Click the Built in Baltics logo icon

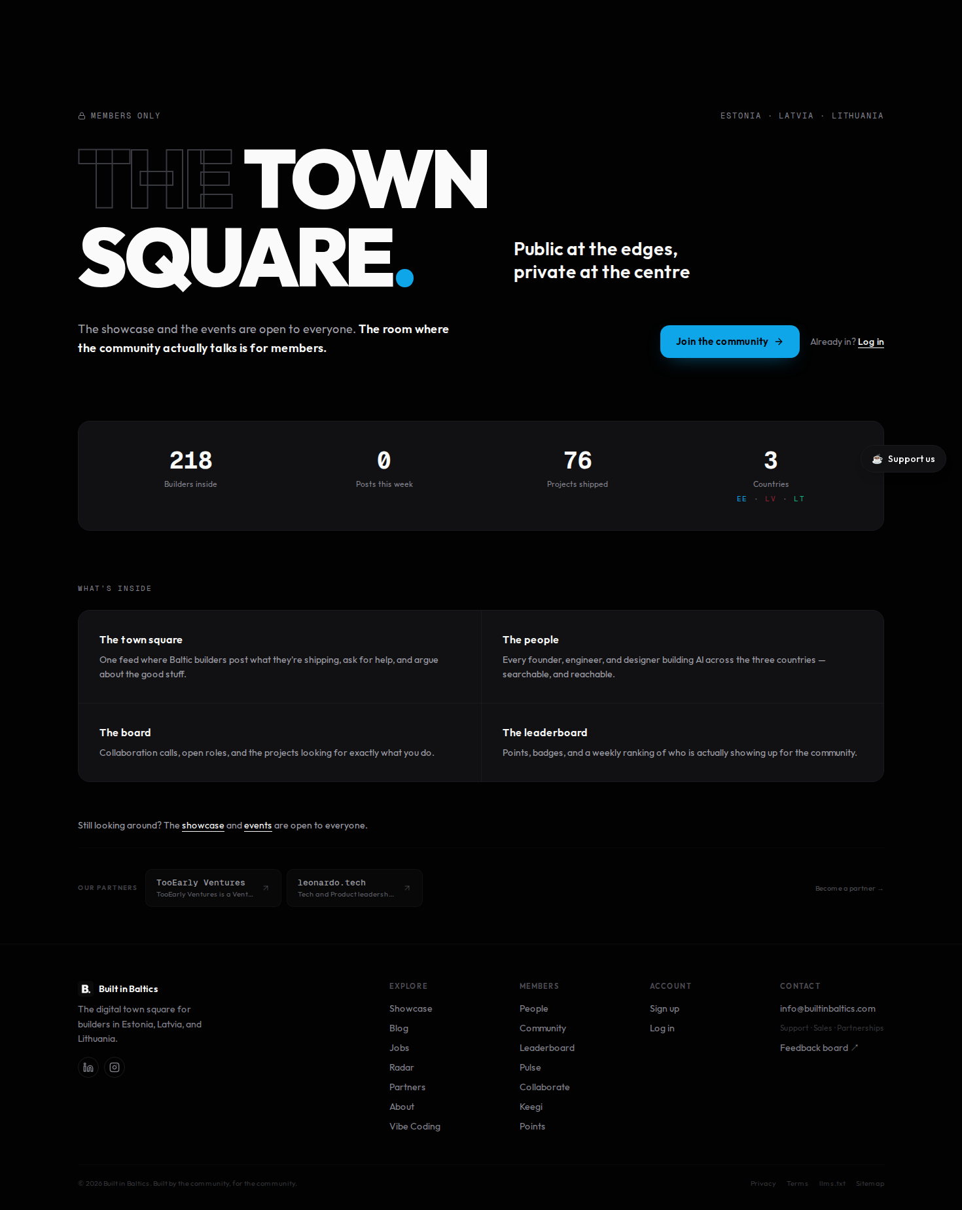tap(85, 989)
